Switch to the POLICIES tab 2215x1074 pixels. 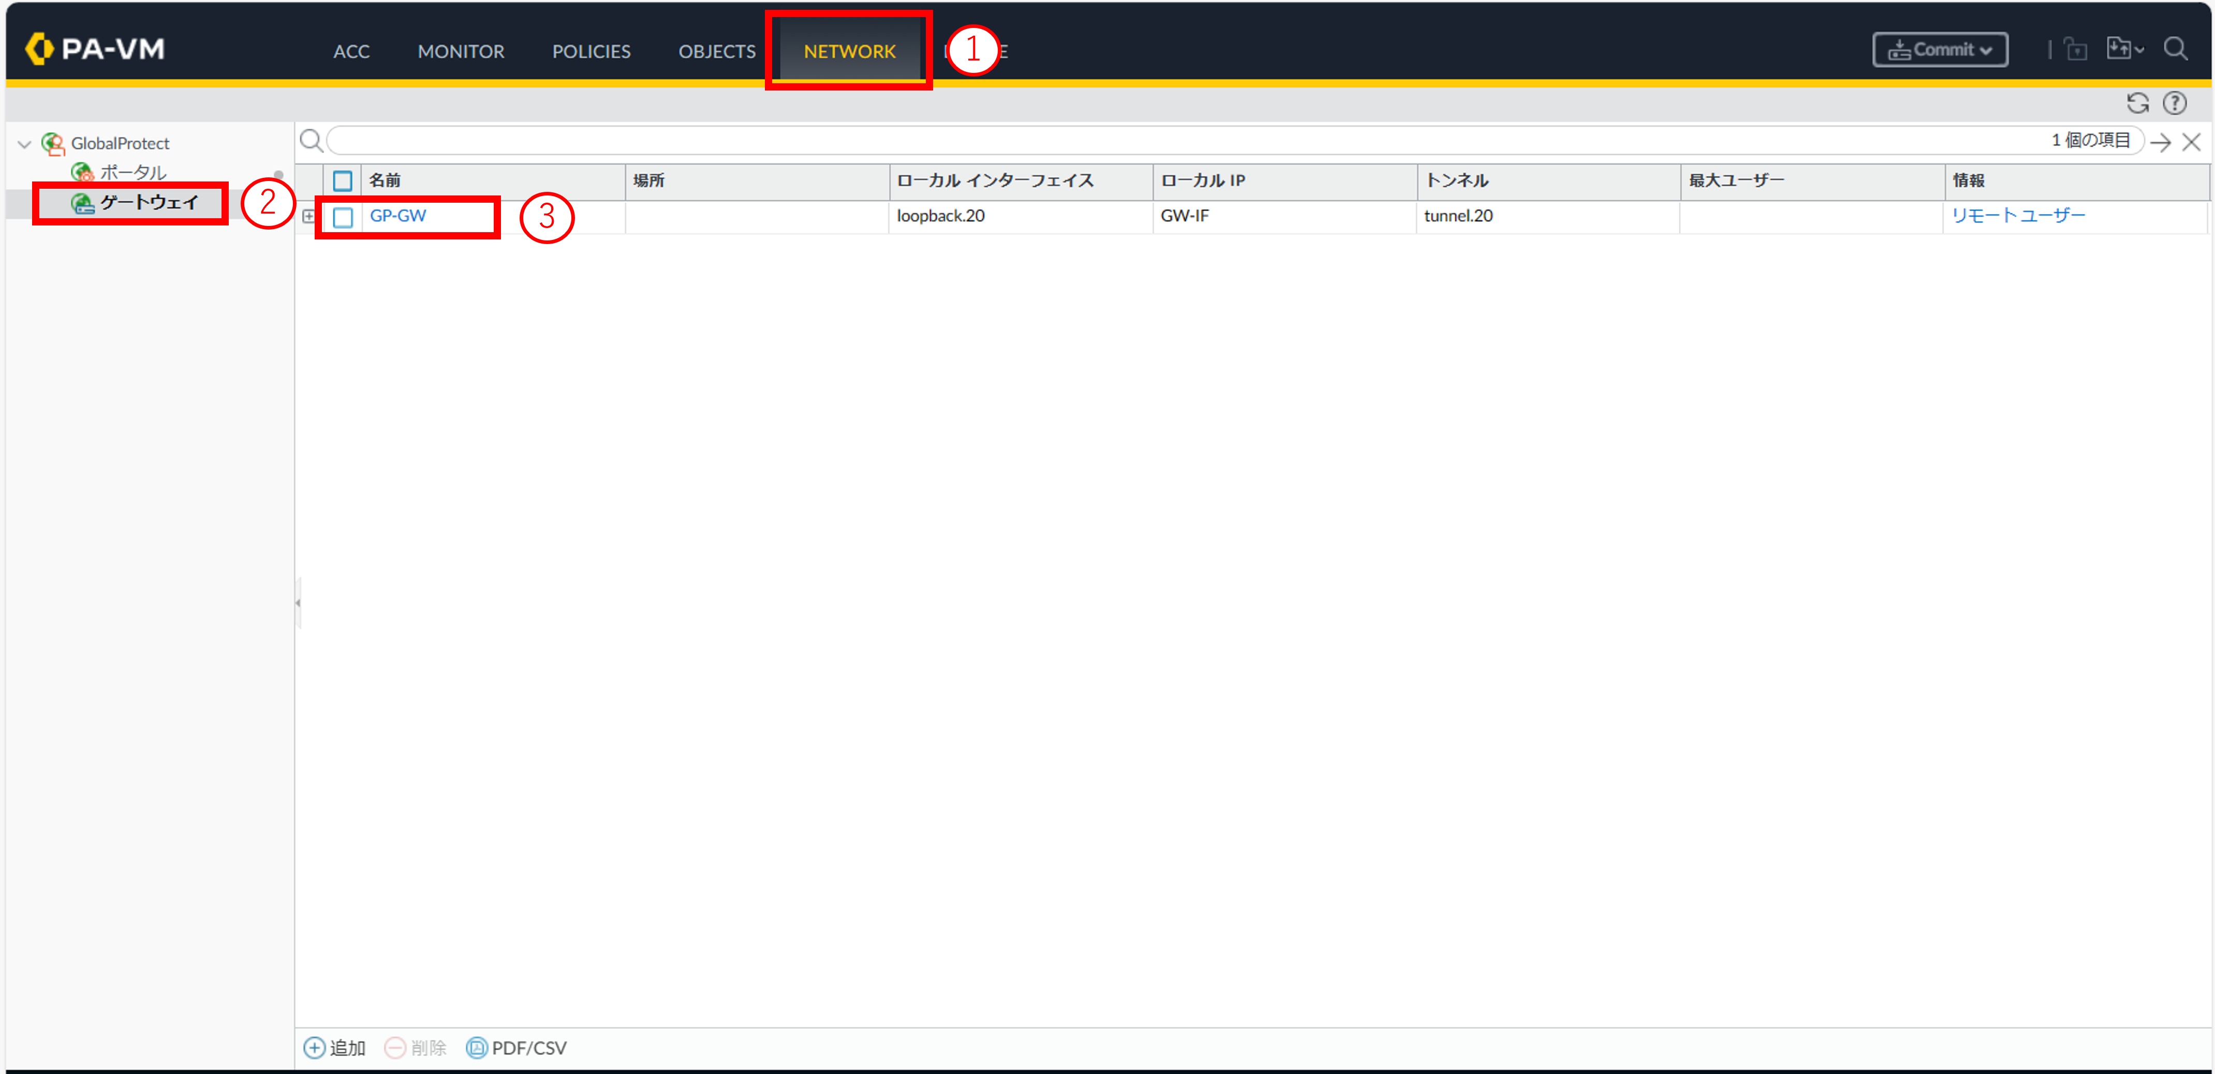pos(590,52)
